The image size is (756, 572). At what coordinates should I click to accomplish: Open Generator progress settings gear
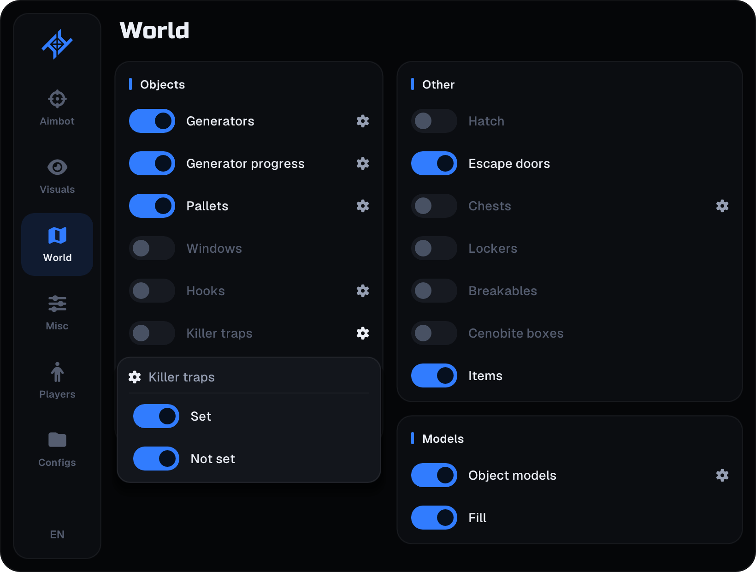point(363,163)
